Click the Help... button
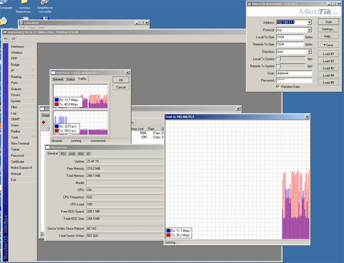Screen dimensions: 344x263 [328, 36]
